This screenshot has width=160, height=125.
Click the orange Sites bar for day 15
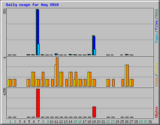pos(76,79)
